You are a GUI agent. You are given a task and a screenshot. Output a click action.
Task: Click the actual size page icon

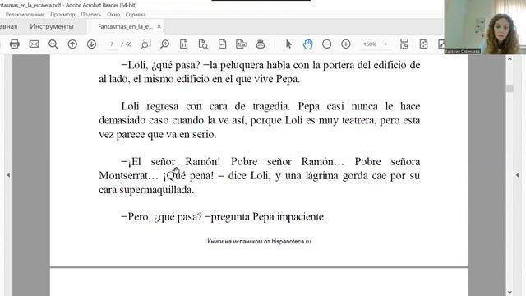(184, 44)
